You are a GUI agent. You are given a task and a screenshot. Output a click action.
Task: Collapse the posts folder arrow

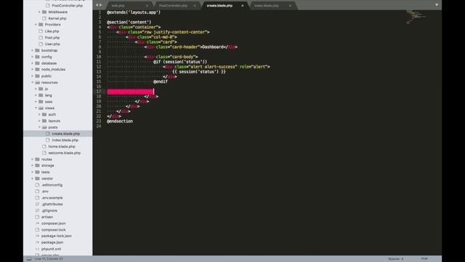coord(39,127)
